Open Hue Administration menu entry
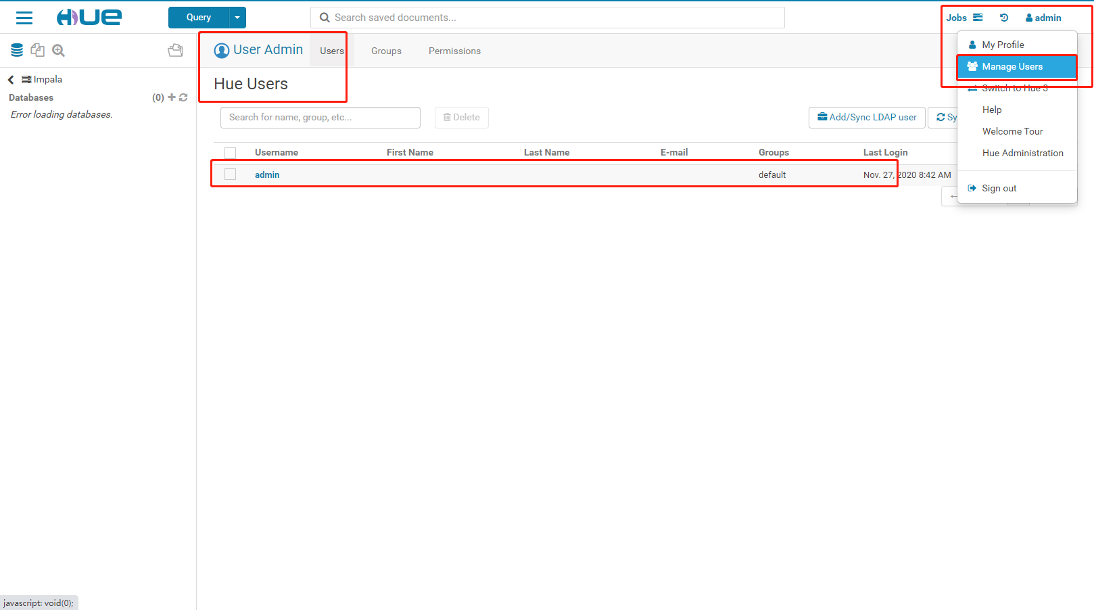The image size is (1094, 610). [x=1017, y=153]
